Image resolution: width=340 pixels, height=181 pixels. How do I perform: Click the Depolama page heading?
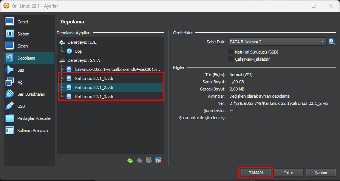click(x=72, y=21)
